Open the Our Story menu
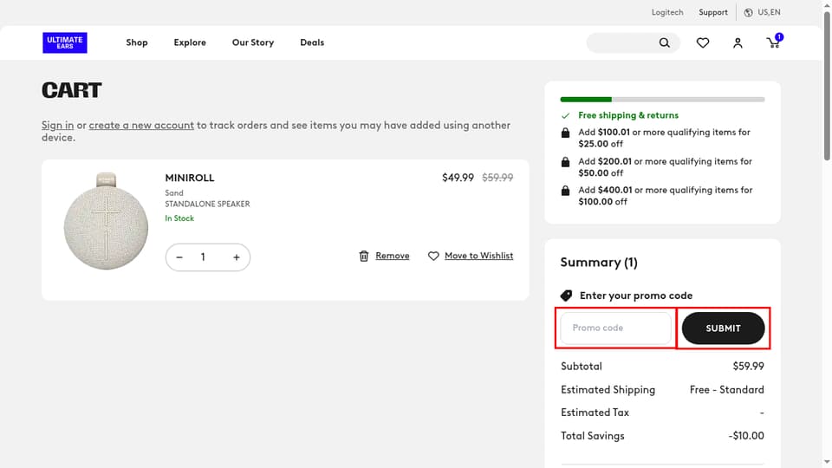 tap(253, 42)
